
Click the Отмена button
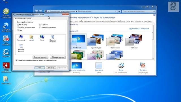[x=51, y=68]
